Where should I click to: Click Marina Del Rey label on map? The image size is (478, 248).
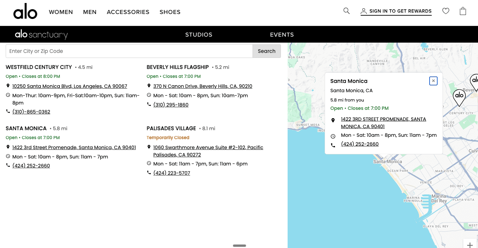(x=439, y=199)
